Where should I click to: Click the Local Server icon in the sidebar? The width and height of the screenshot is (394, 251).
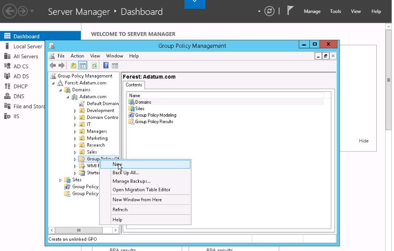coord(7,46)
